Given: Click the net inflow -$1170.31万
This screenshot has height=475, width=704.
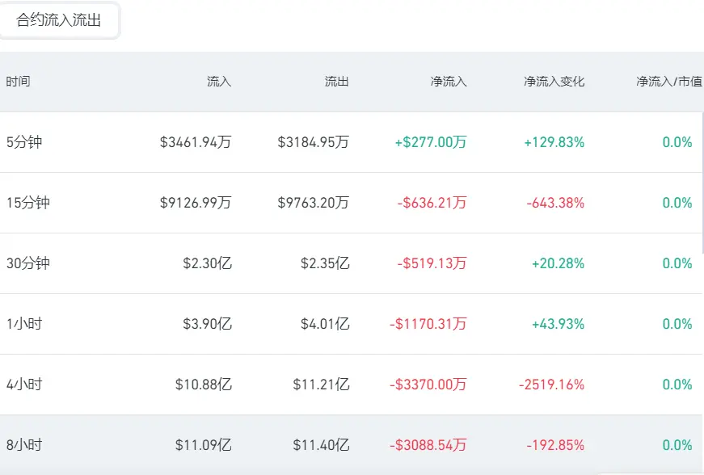Looking at the screenshot, I should tap(428, 324).
